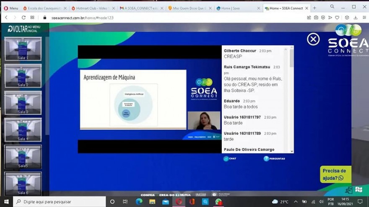Close the video overlay with X icon
Image resolution: width=369 pixels, height=207 pixels.
click(313, 39)
